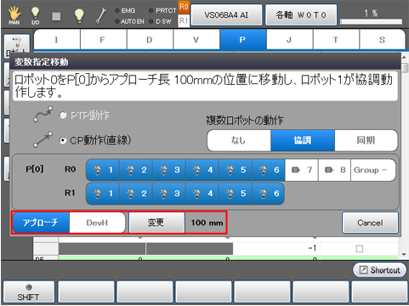Open the I/O light bulb icon
The image size is (409, 306).
click(35, 15)
